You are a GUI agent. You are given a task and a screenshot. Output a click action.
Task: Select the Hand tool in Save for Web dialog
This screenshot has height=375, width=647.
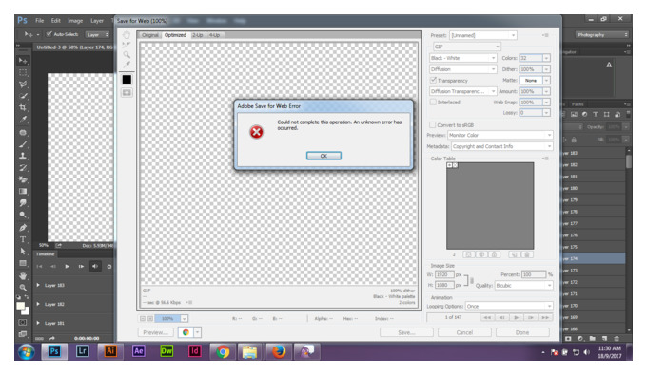pos(127,35)
